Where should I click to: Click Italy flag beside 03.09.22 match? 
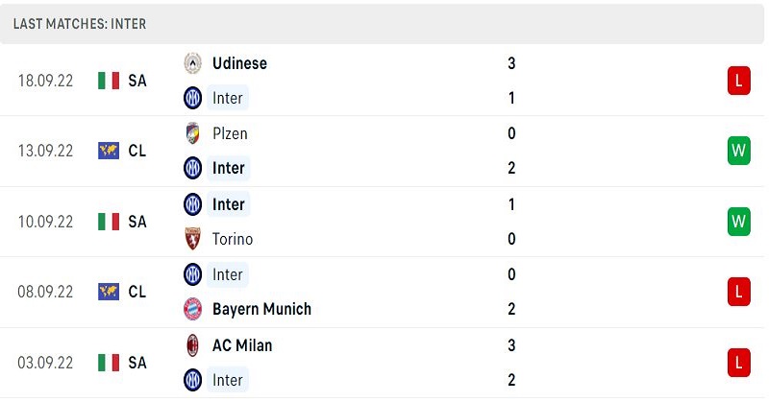109,363
